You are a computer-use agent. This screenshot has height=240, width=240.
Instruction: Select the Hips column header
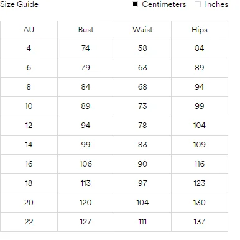tap(200, 30)
